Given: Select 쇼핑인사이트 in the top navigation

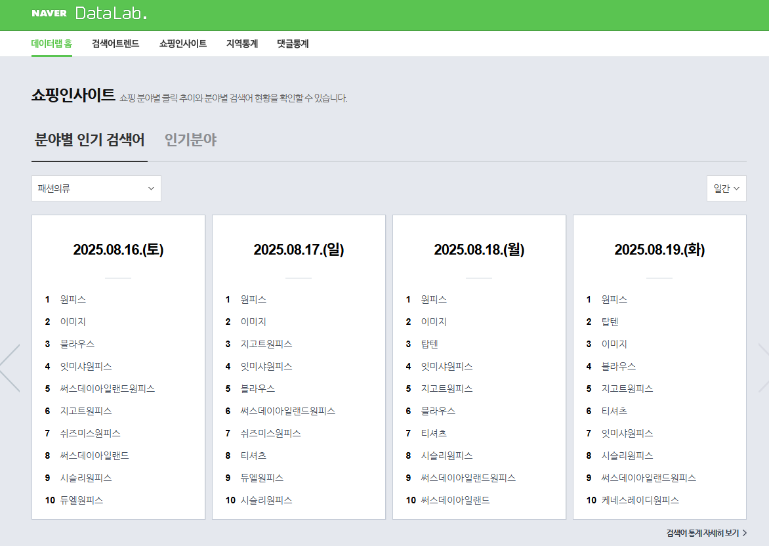Looking at the screenshot, I should tap(182, 43).
